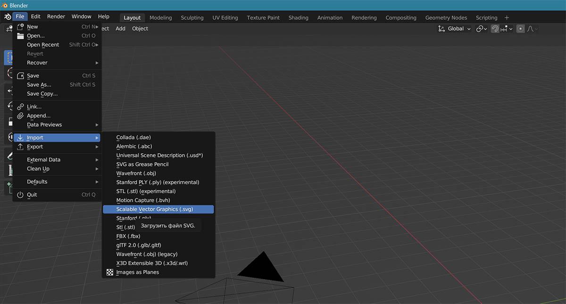Choose SVG as Grease Pencil import

(158, 164)
